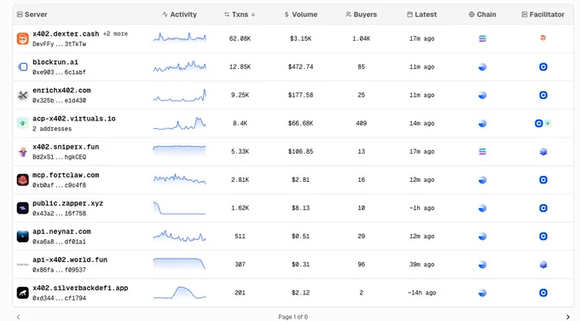
Task: Click the '~1h ago' latest value
Action: (x=421, y=208)
